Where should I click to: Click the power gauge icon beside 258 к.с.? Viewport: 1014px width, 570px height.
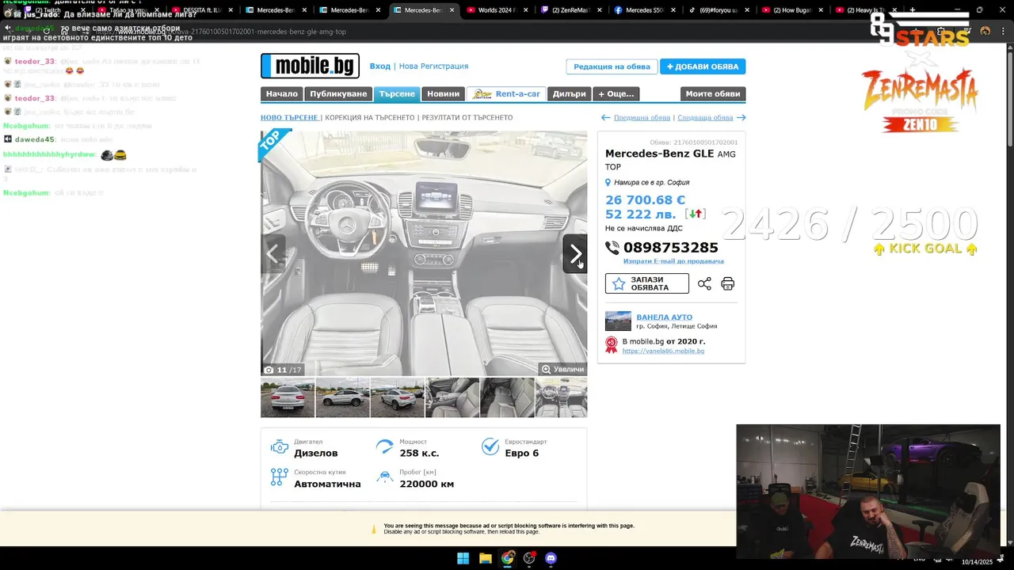pos(385,446)
